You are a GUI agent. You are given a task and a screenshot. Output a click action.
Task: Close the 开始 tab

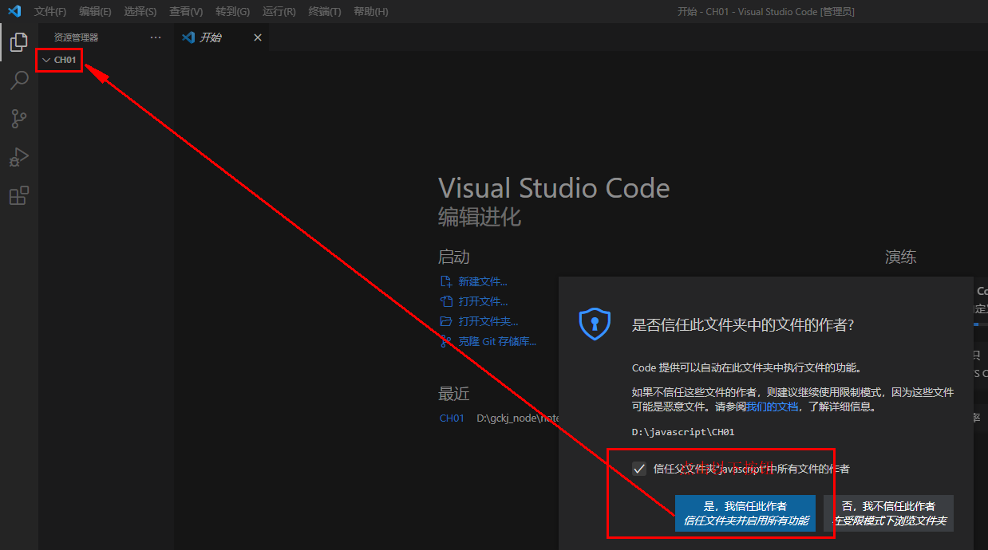tap(258, 37)
